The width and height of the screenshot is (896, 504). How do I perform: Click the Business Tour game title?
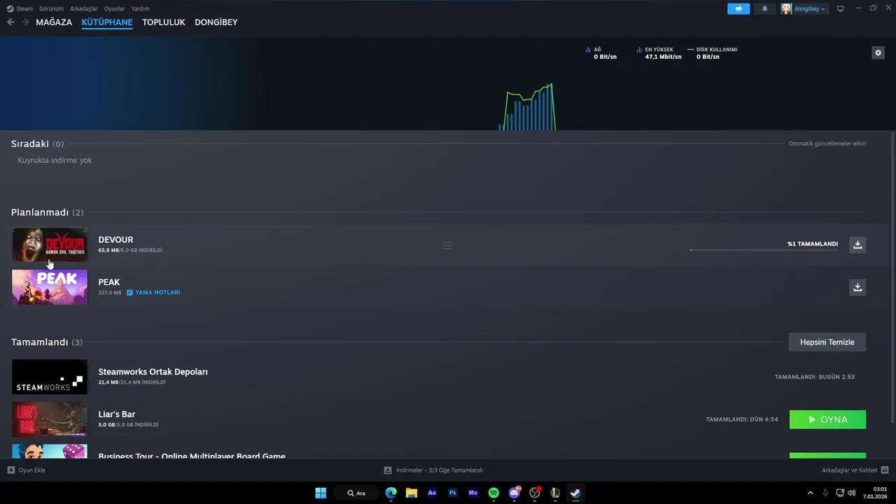click(192, 456)
